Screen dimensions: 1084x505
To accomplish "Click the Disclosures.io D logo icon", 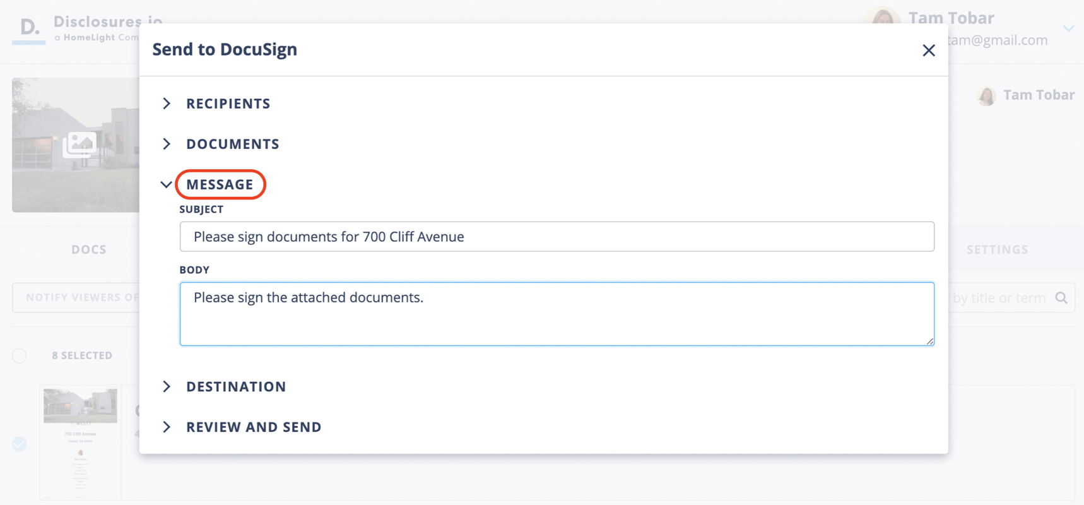I will (29, 28).
